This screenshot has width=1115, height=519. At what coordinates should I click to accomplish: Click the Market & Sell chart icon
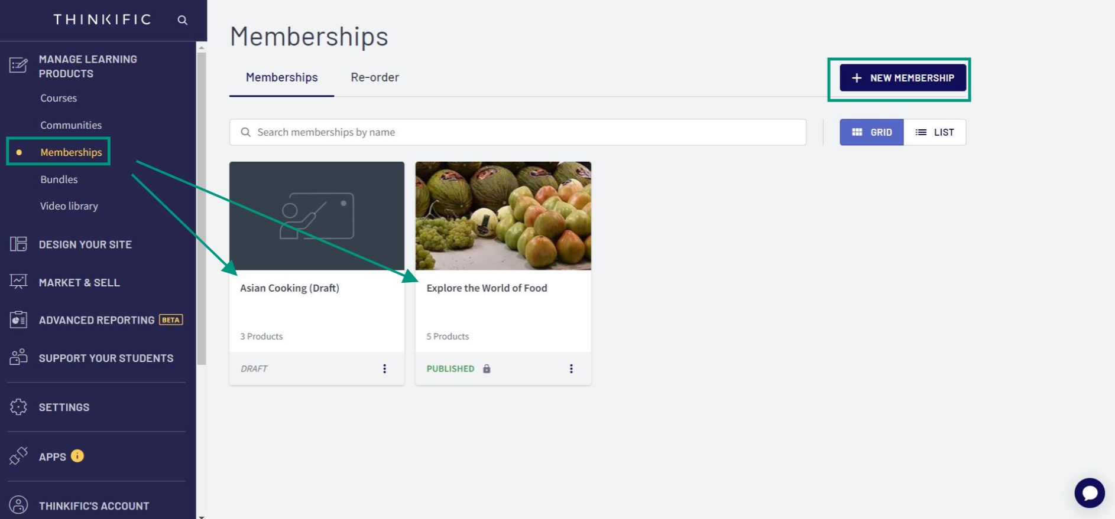tap(18, 282)
